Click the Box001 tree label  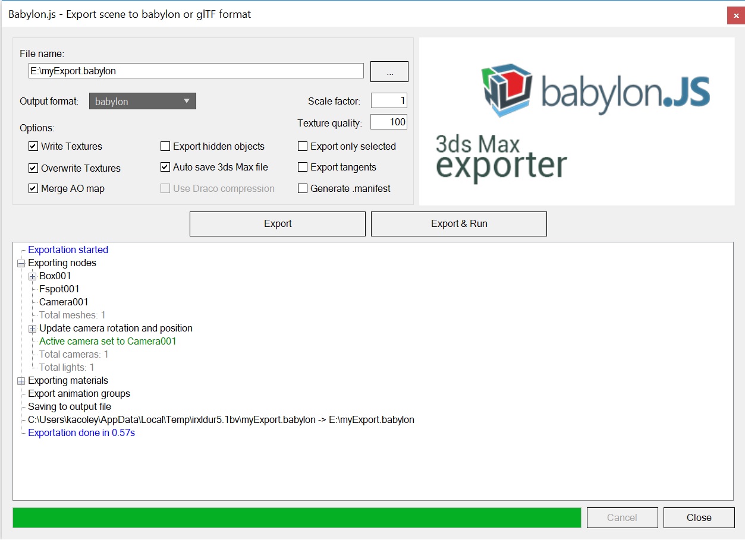tap(55, 276)
